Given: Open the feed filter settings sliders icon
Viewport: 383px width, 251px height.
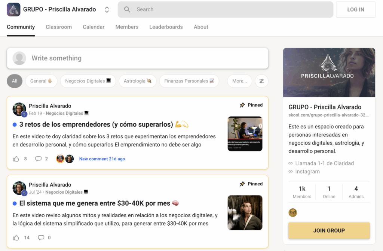Looking at the screenshot, I should pyautogui.click(x=261, y=81).
